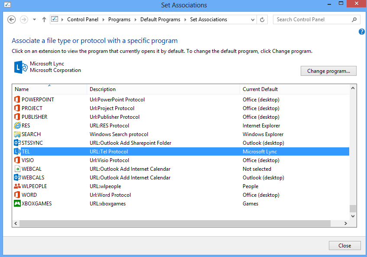Click the Close button at bottom

click(344, 246)
